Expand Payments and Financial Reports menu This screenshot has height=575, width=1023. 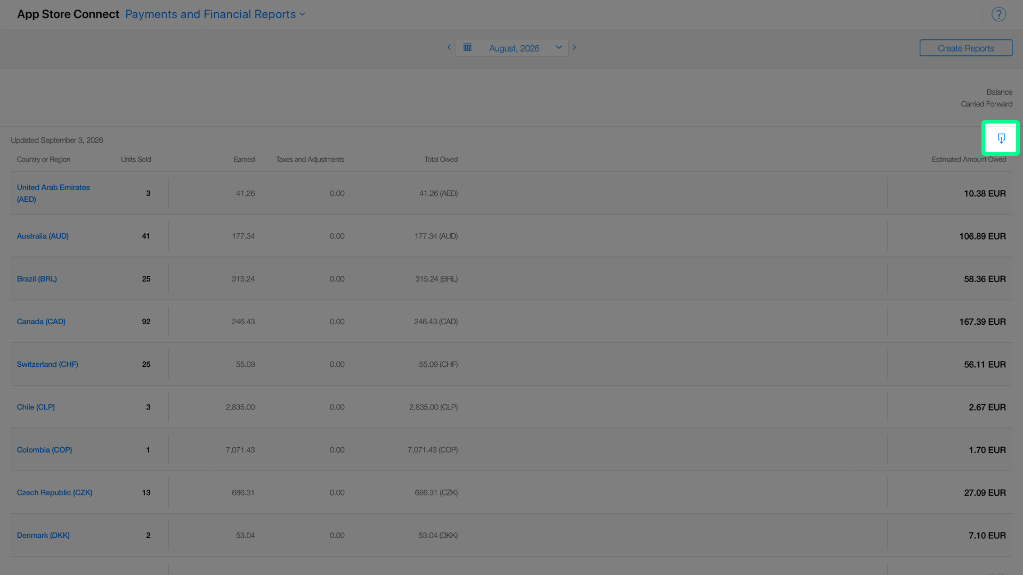coord(215,14)
